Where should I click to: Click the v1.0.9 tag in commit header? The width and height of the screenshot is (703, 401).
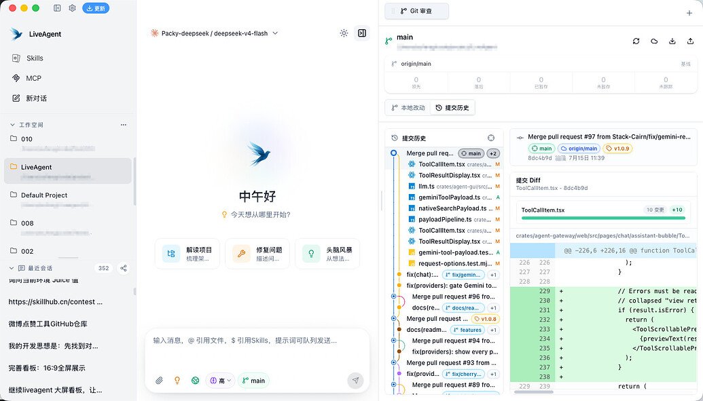(617, 149)
